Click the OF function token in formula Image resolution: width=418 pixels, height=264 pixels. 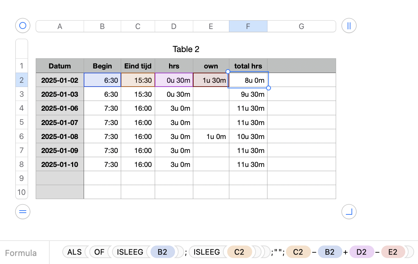[x=99, y=252]
